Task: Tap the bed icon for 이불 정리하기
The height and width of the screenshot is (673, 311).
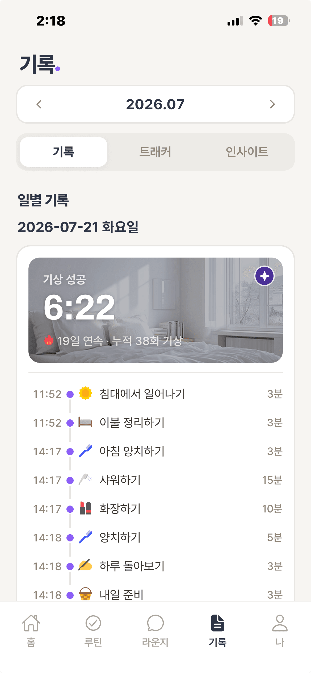Action: pos(85,422)
